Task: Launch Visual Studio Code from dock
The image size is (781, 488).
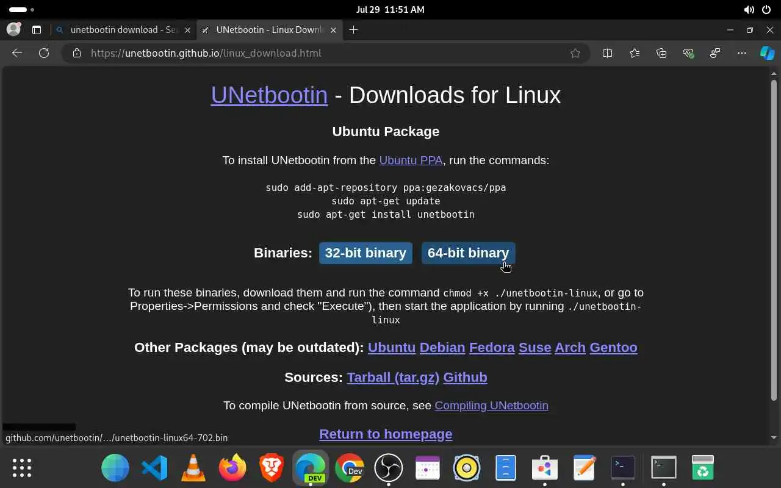Action: click(154, 468)
